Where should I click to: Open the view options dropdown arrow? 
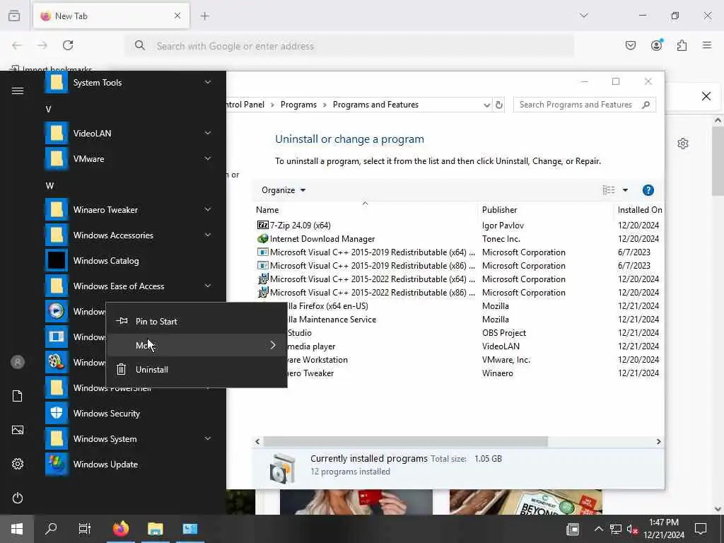[625, 190]
